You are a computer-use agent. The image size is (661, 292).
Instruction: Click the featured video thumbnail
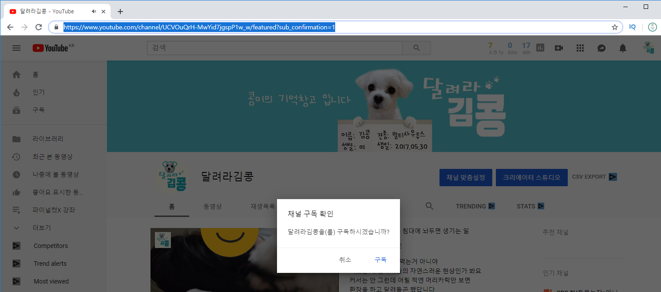(x=244, y=260)
